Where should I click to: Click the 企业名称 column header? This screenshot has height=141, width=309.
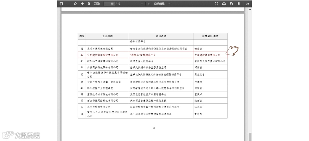(x=107, y=36)
